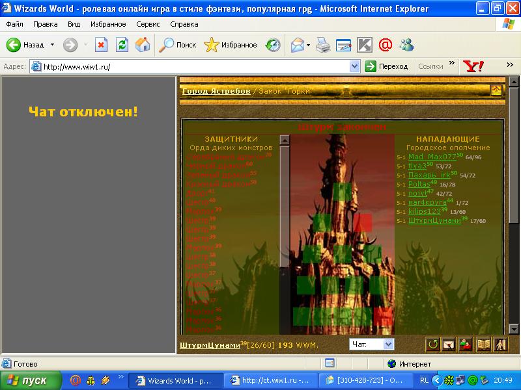521x390 pixels.
Task: Open the Чат dropdown selector
Action: pyautogui.click(x=371, y=344)
